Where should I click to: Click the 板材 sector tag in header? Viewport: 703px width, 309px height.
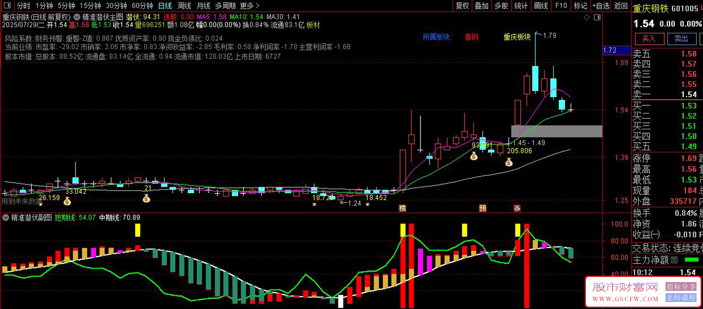313,25
